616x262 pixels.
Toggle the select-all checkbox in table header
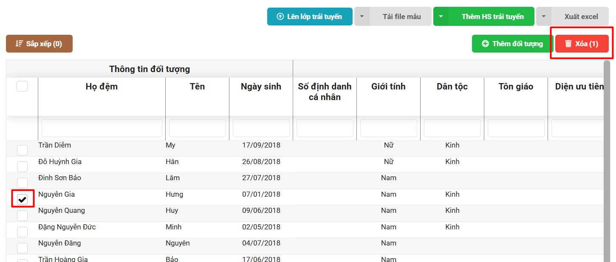22,86
